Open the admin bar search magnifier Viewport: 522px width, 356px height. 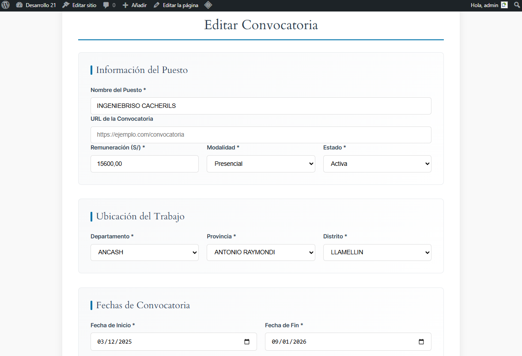[x=517, y=5]
